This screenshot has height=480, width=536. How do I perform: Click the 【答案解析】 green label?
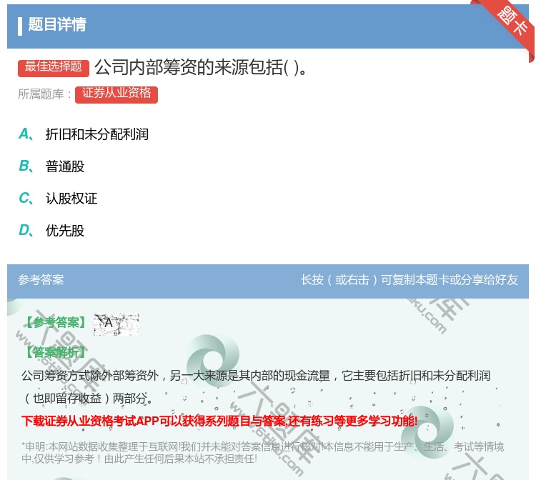pyautogui.click(x=54, y=352)
